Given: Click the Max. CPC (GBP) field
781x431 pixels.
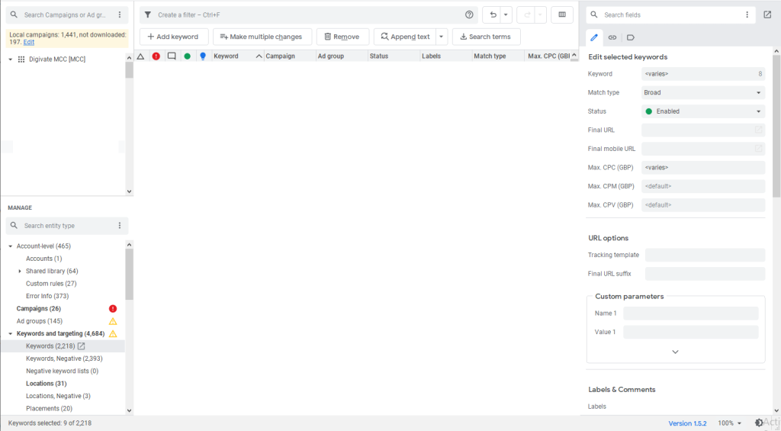Looking at the screenshot, I should click(702, 167).
